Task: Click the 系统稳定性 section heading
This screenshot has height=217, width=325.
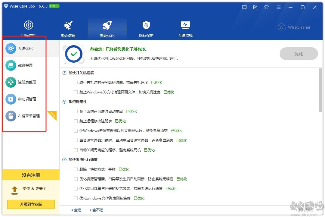Action: [x=78, y=102]
